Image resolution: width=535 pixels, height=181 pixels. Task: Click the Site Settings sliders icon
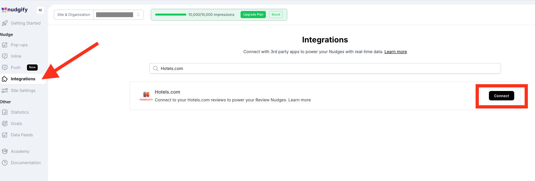[x=5, y=91]
